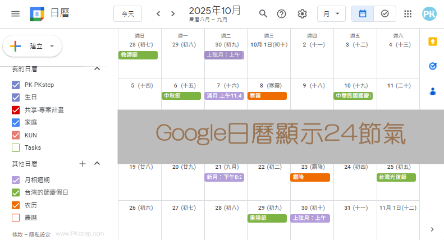The height and width of the screenshot is (240, 444).
Task: Enable the 農曆 calendar checkbox
Action: click(x=16, y=218)
